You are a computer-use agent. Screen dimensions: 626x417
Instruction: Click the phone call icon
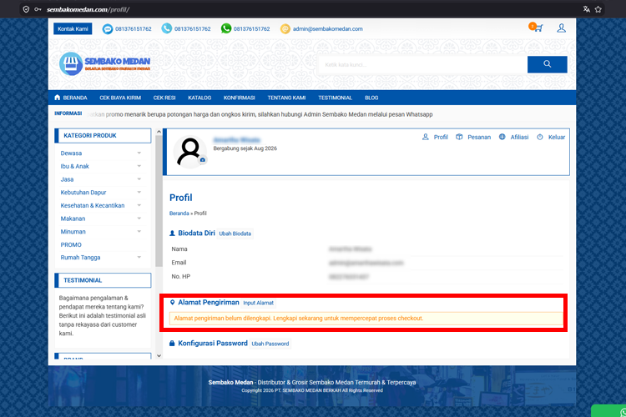[x=166, y=28]
